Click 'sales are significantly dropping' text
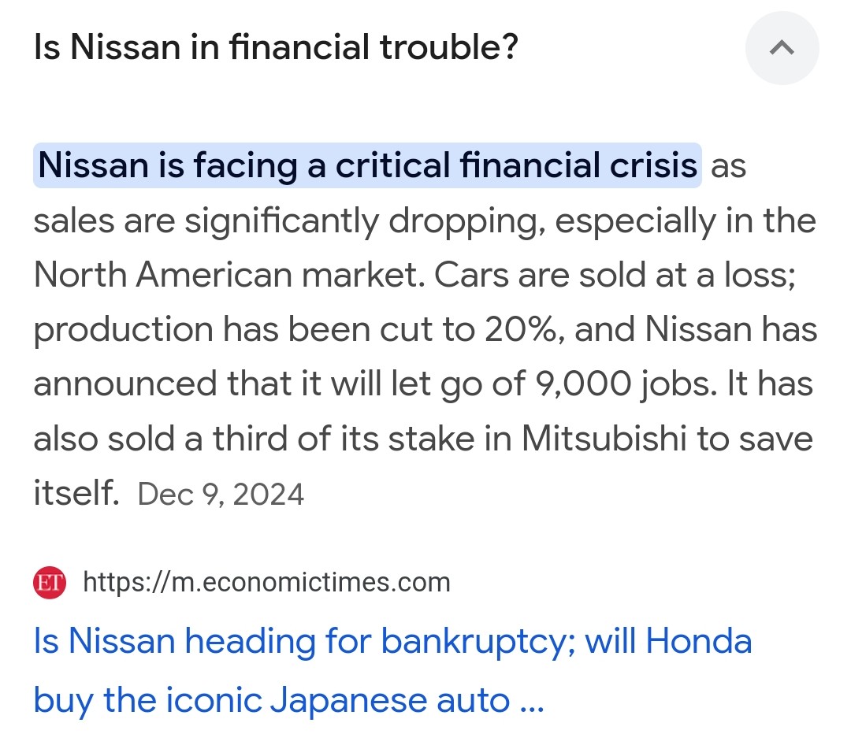The height and width of the screenshot is (745, 851). tap(289, 221)
